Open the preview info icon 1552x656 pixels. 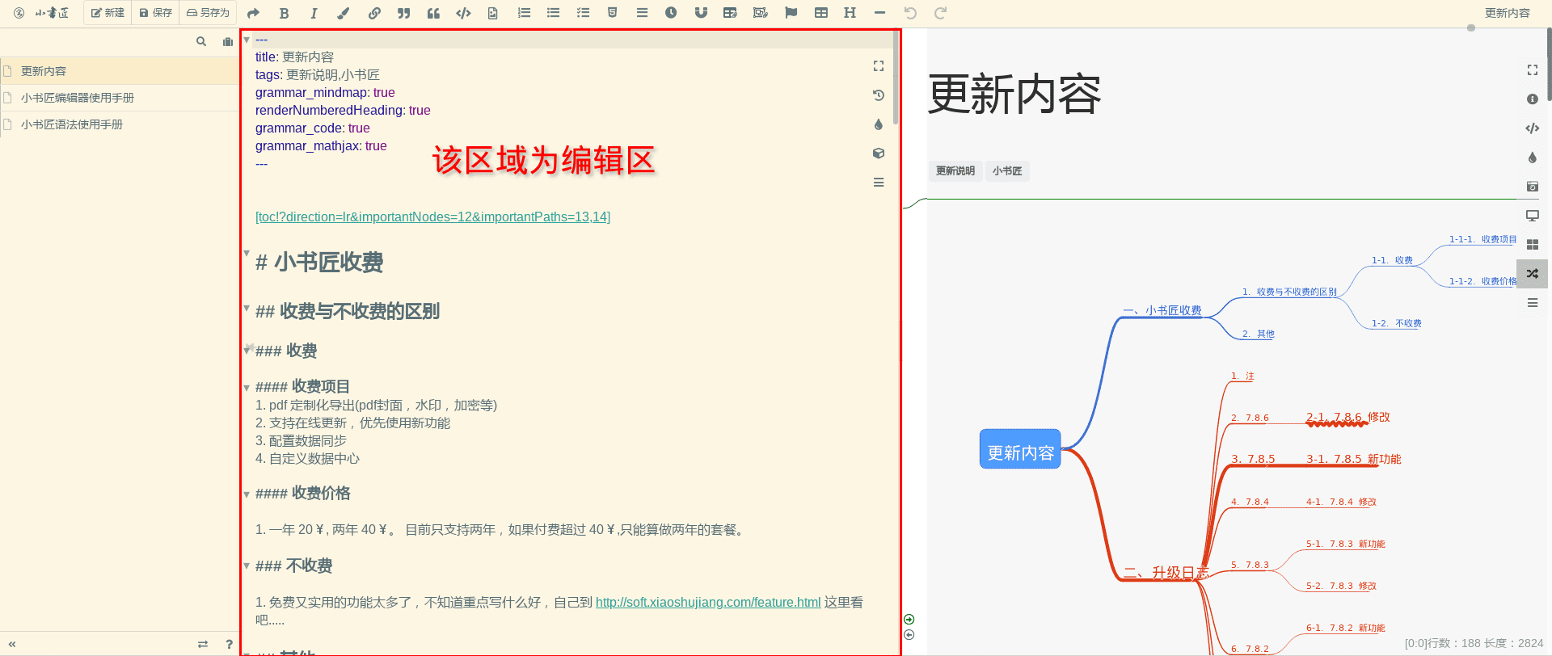pyautogui.click(x=1533, y=99)
